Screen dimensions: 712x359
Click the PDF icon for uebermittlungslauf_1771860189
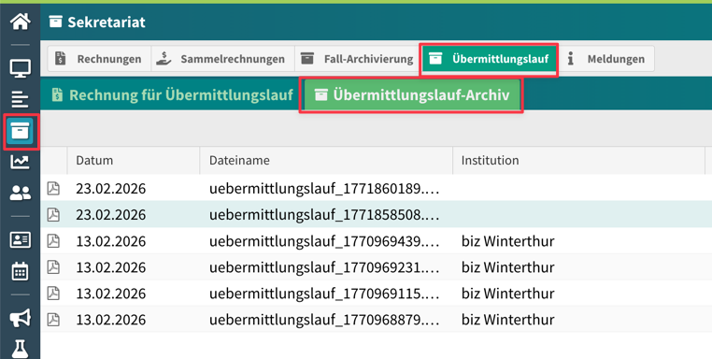[x=53, y=188]
